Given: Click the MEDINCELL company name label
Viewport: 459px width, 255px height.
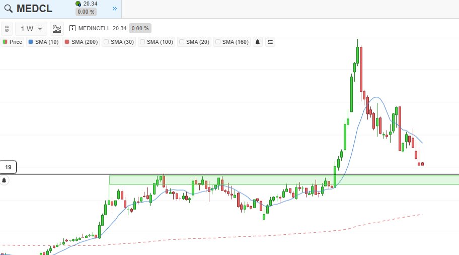Looking at the screenshot, I should pyautogui.click(x=94, y=28).
